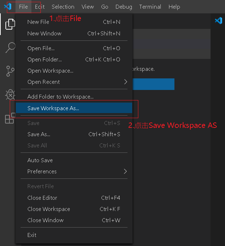The height and width of the screenshot is (246, 225).
Task: Select New File from the menu
Action: click(38, 22)
